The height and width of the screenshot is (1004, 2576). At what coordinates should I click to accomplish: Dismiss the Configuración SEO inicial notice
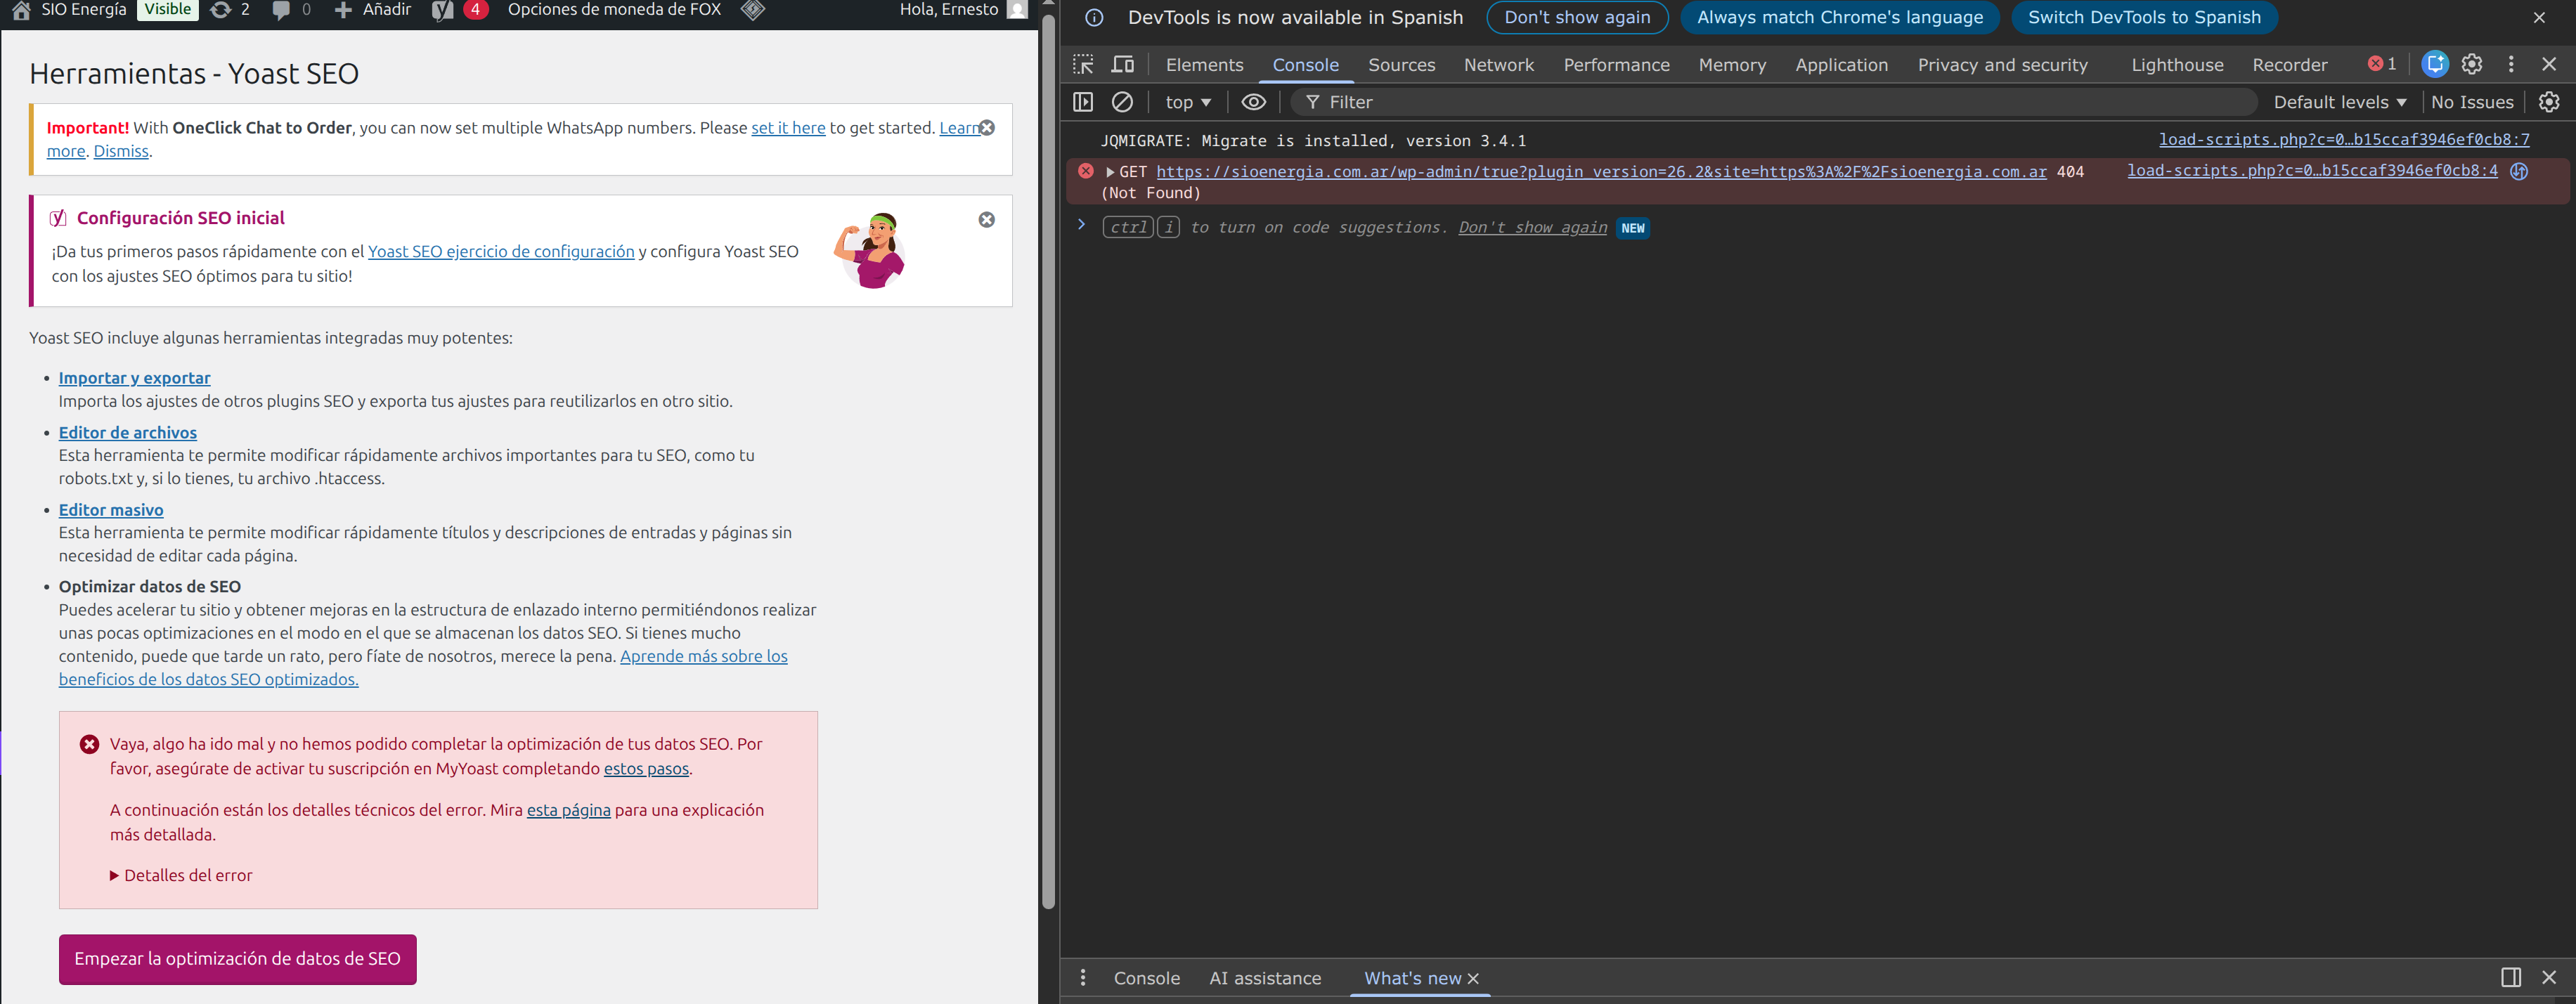(986, 220)
